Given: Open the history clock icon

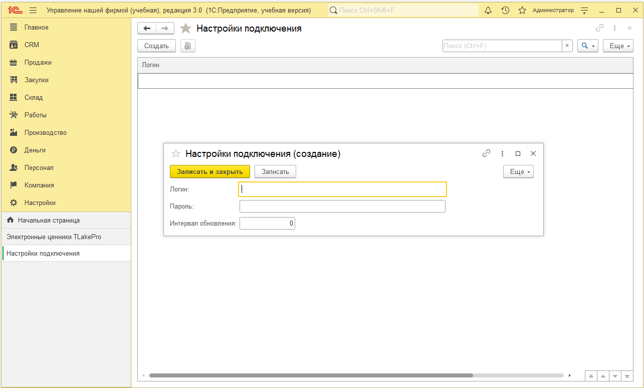Looking at the screenshot, I should (505, 10).
